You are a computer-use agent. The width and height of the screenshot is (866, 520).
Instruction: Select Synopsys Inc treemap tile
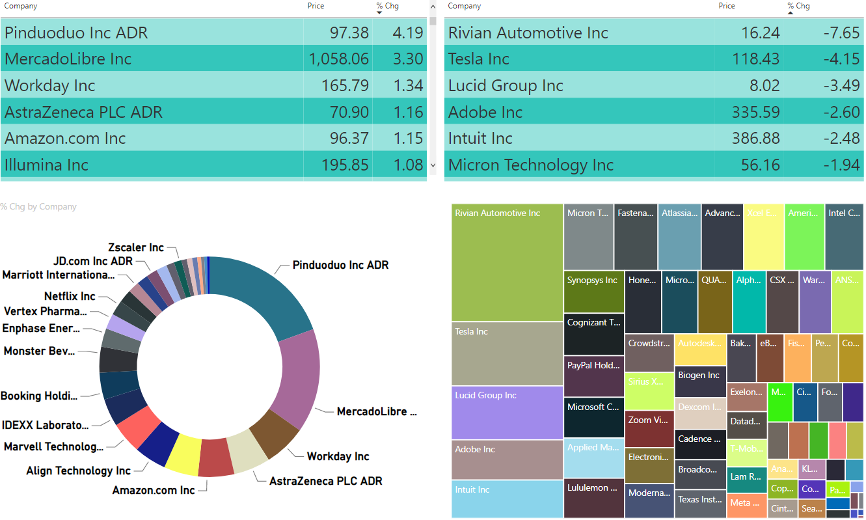(x=594, y=292)
